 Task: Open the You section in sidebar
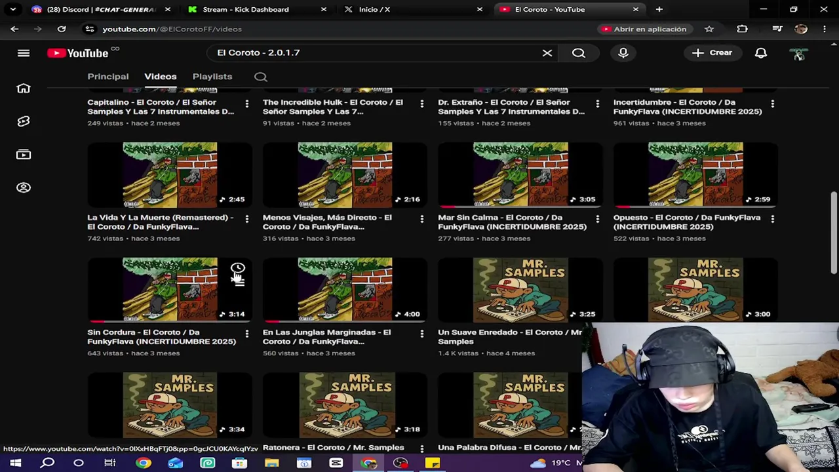click(24, 188)
